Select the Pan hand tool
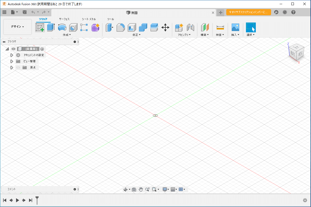Image resolution: width=311 pixels, height=207 pixels. (141, 189)
